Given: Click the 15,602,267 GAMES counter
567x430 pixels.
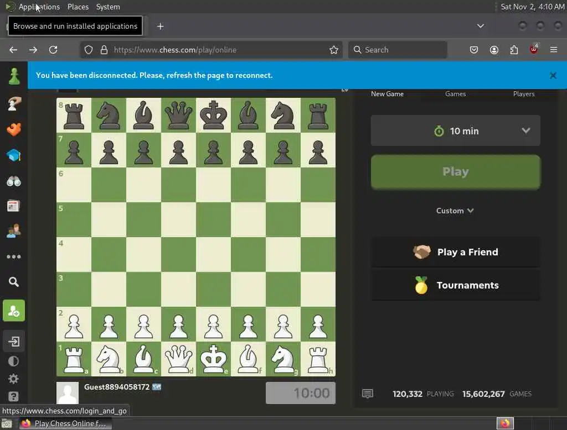Looking at the screenshot, I should click(x=497, y=394).
